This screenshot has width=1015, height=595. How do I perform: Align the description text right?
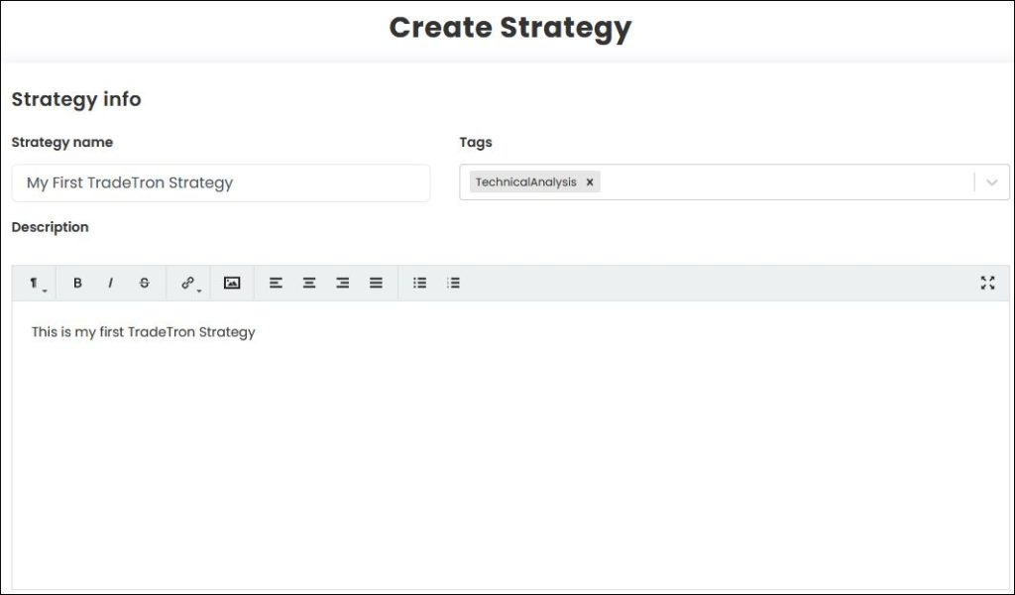point(342,284)
